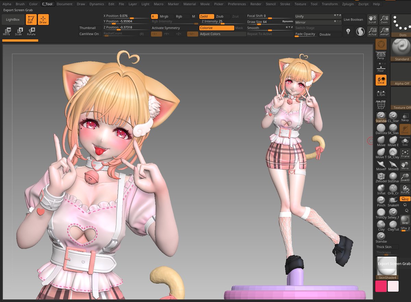The image size is (411, 302).
Task: Toggle Persp perspective view
Action: 381,56
